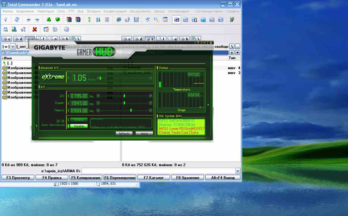
Task: Click the calendar window toolbar icon
Action: [165, 20]
